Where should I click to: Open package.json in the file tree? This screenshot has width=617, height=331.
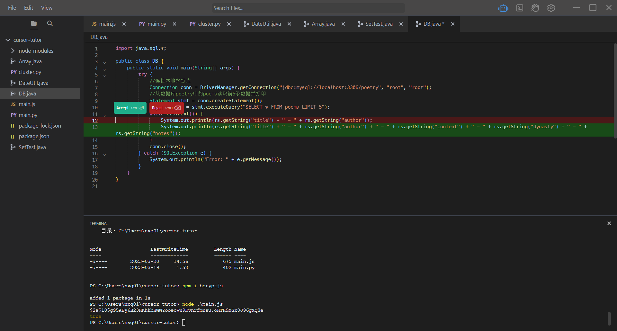tap(40, 136)
